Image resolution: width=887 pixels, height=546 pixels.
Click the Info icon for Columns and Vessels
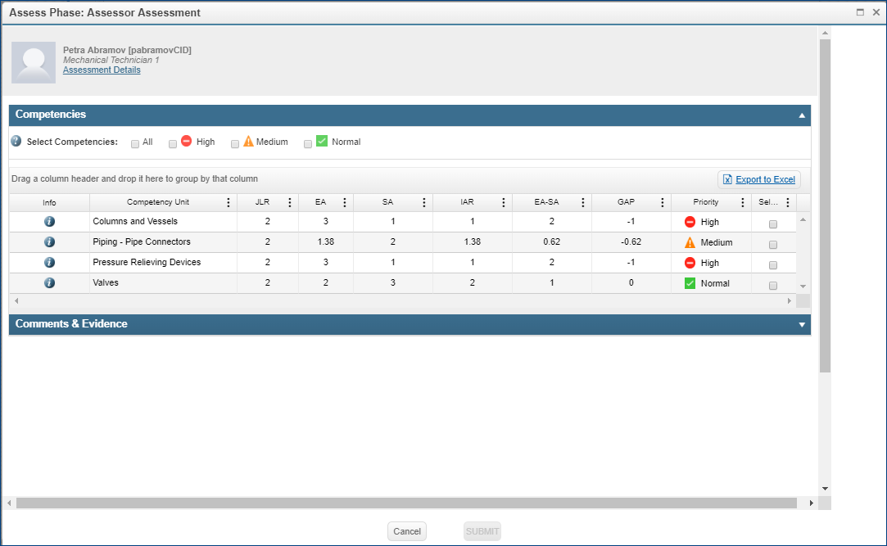(49, 221)
